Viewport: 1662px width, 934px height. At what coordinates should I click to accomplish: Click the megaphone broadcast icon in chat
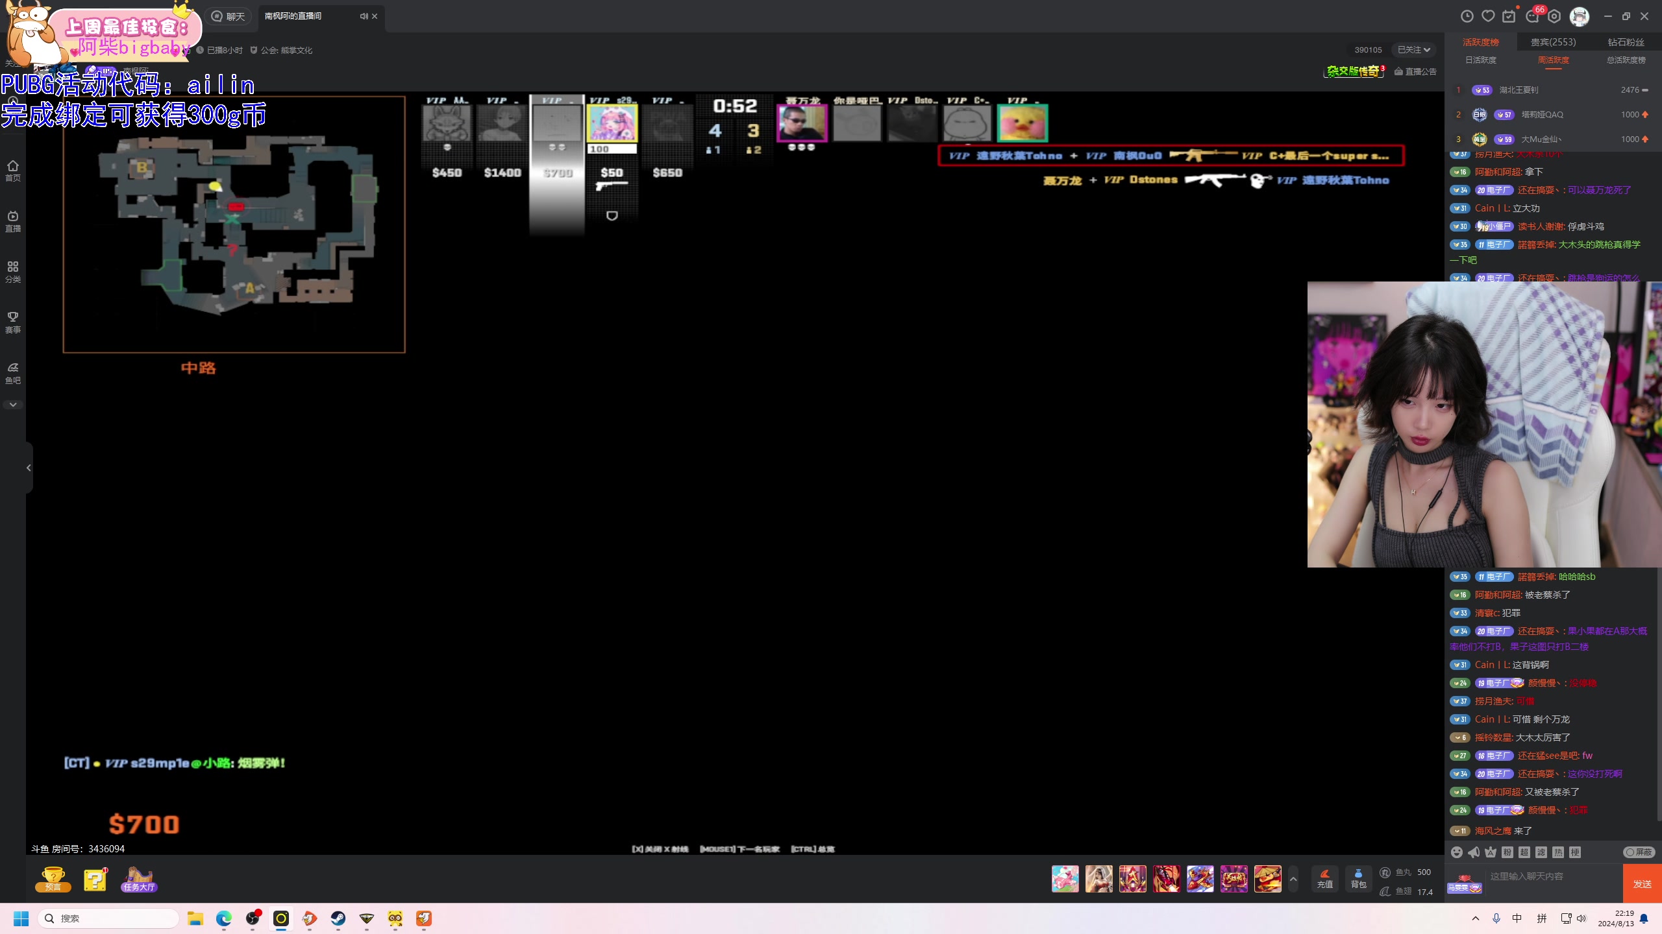(1474, 852)
